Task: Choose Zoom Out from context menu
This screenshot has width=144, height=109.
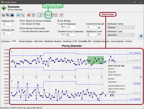Action: coord(118,72)
